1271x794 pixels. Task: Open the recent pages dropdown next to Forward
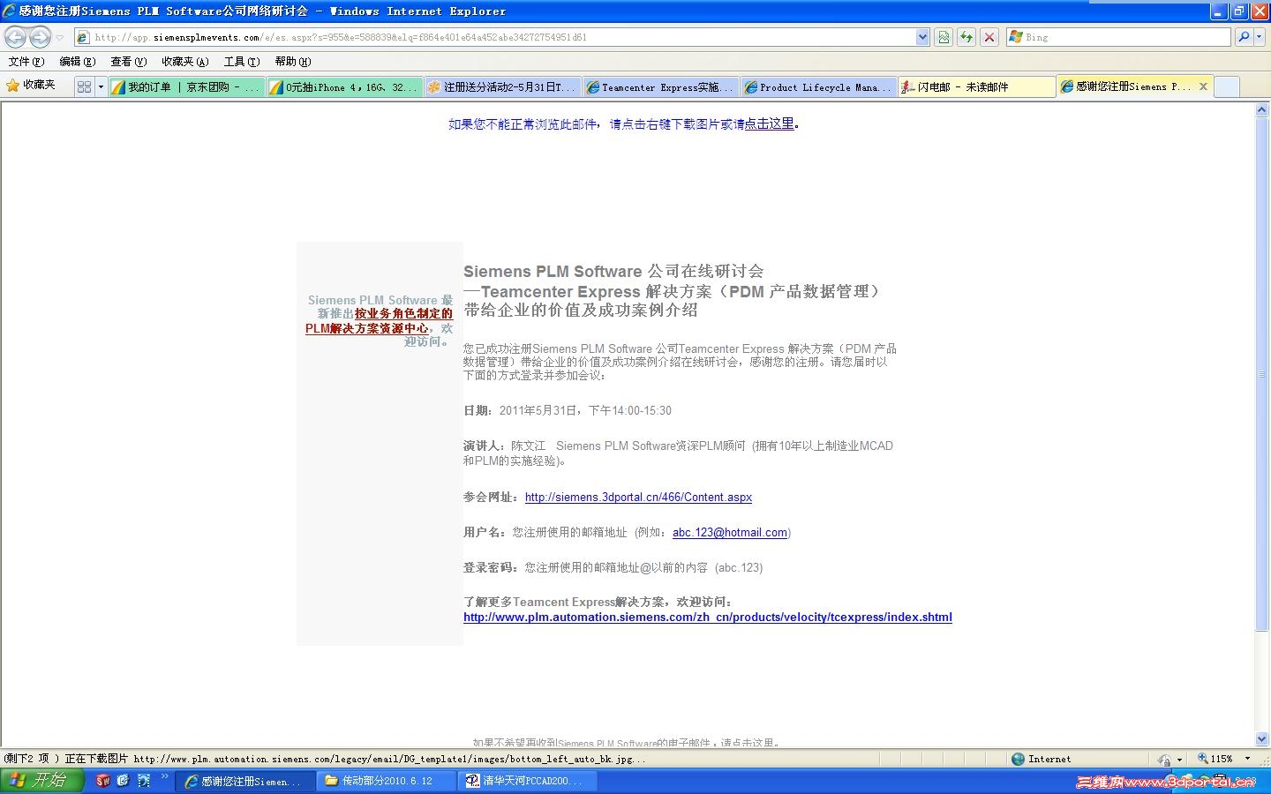tap(60, 38)
